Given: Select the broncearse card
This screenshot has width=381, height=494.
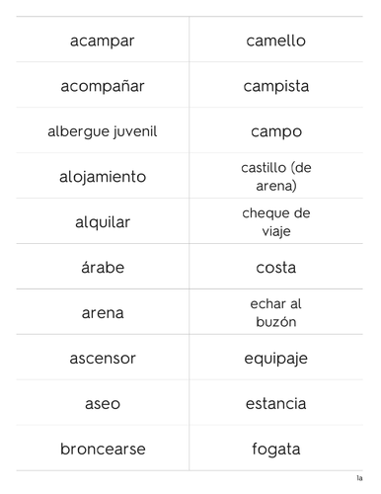Looking at the screenshot, I should point(103,448).
